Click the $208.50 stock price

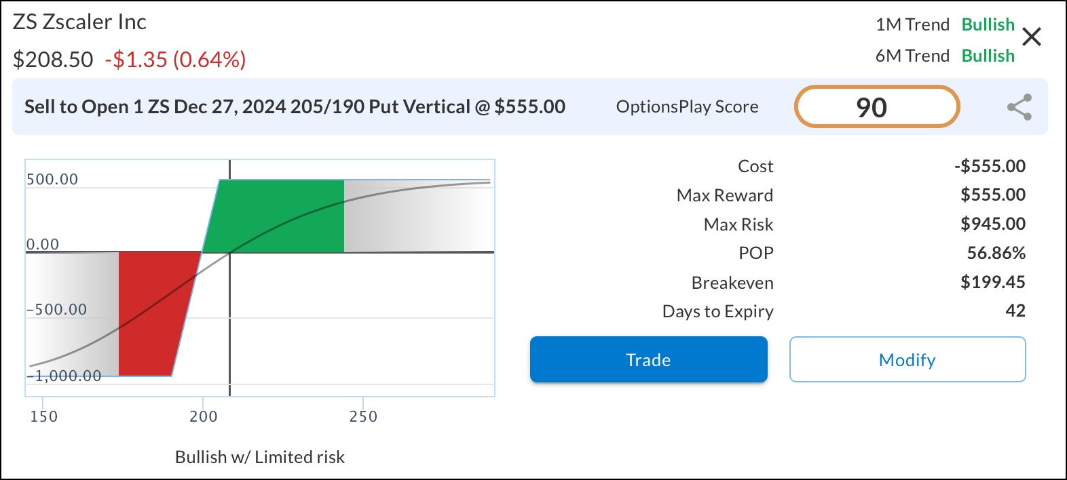53,60
